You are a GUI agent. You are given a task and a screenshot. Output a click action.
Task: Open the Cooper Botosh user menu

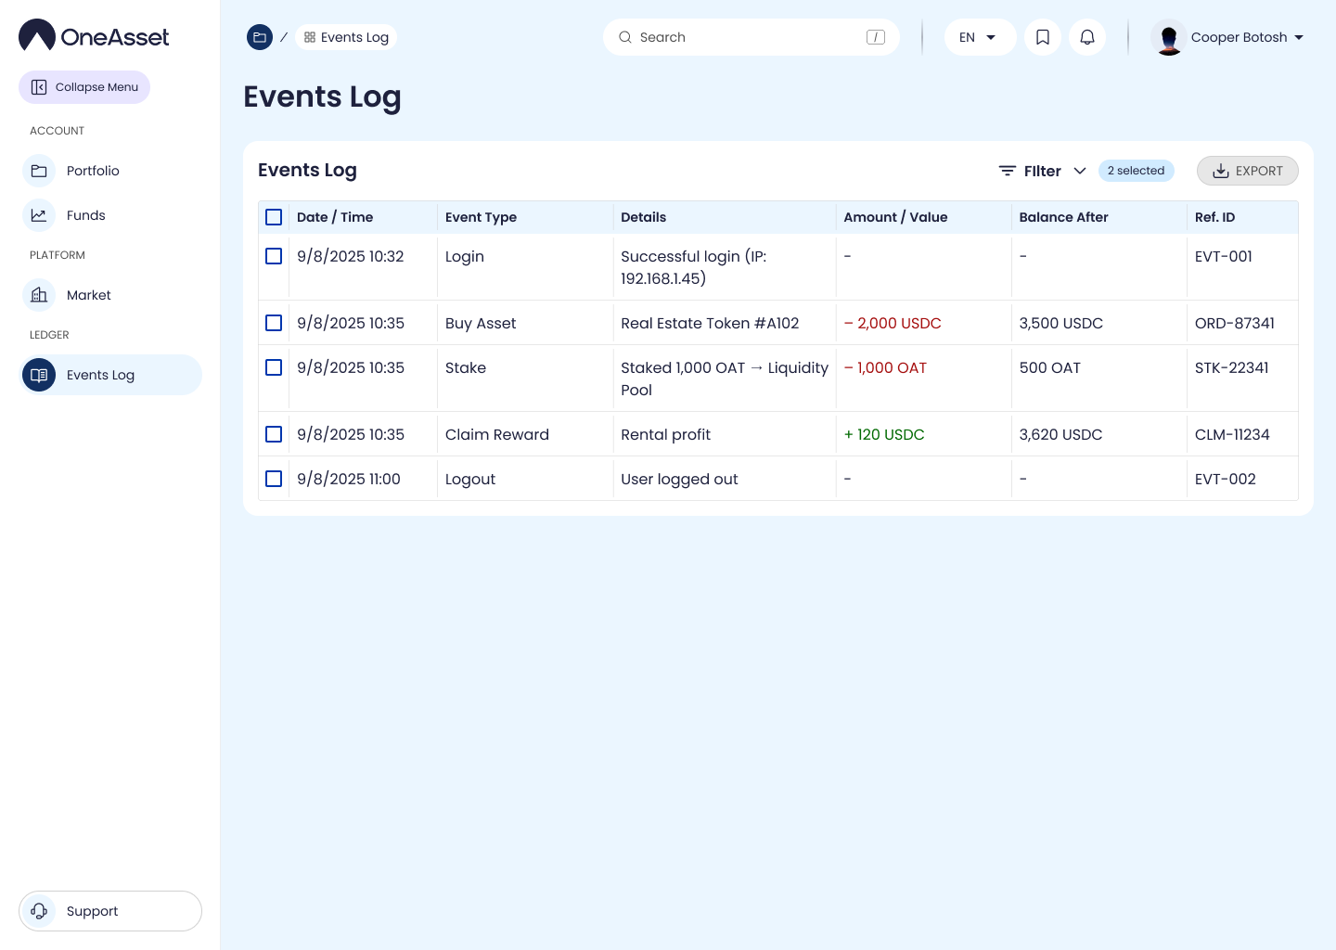click(x=1228, y=37)
